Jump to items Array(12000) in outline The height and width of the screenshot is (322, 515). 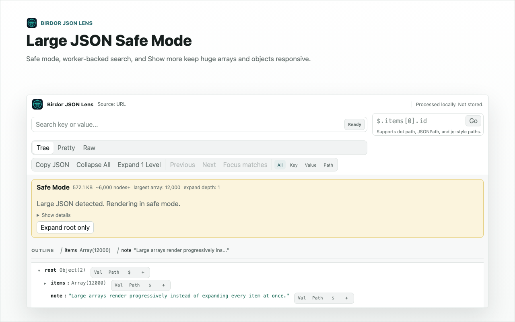[85, 250]
